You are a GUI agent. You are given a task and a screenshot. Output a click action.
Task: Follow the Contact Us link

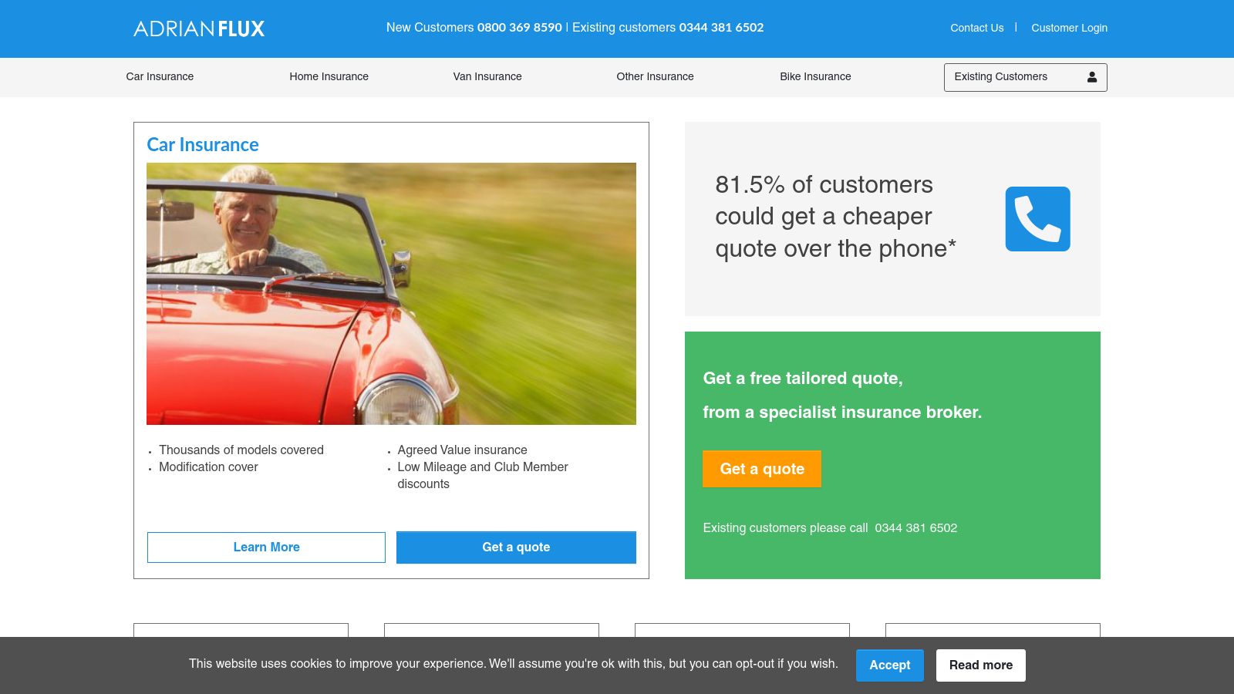tap(976, 28)
